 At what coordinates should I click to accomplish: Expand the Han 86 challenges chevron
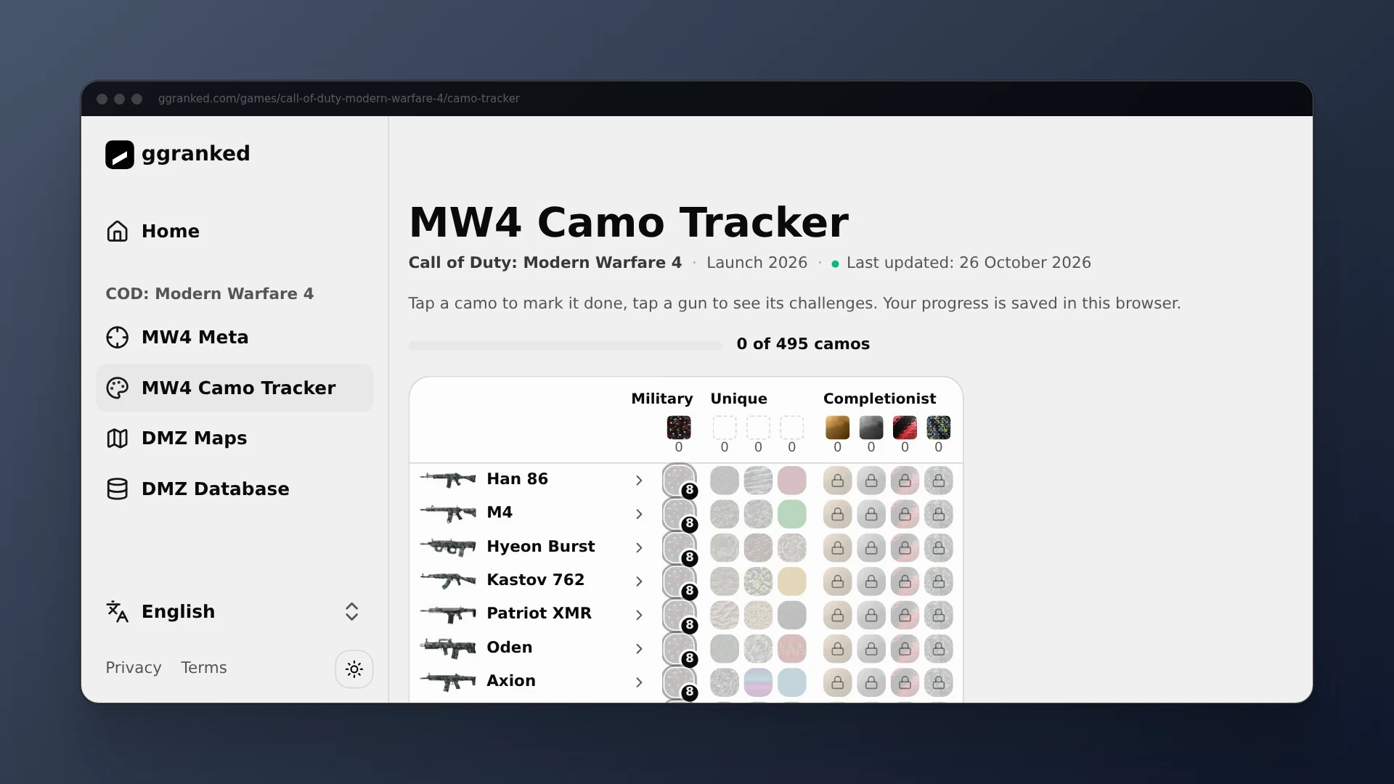point(639,480)
